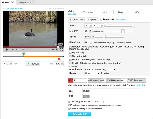The height and width of the screenshot is (119, 153).
Task: Click the Crop GIF button
Action: pos(92,19)
